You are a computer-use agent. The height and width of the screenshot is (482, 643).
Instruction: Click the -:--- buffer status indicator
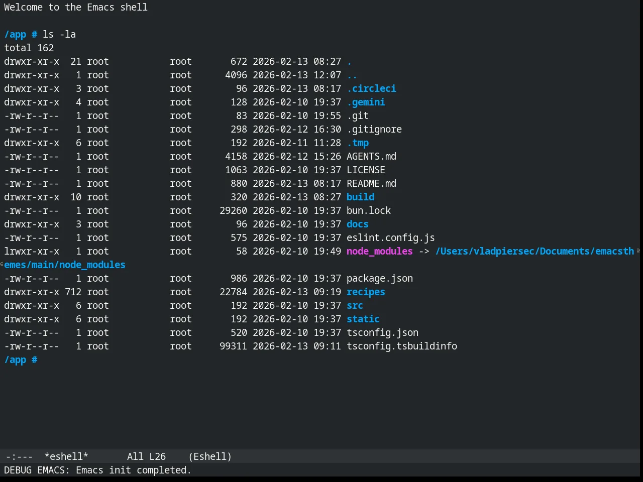click(x=19, y=456)
